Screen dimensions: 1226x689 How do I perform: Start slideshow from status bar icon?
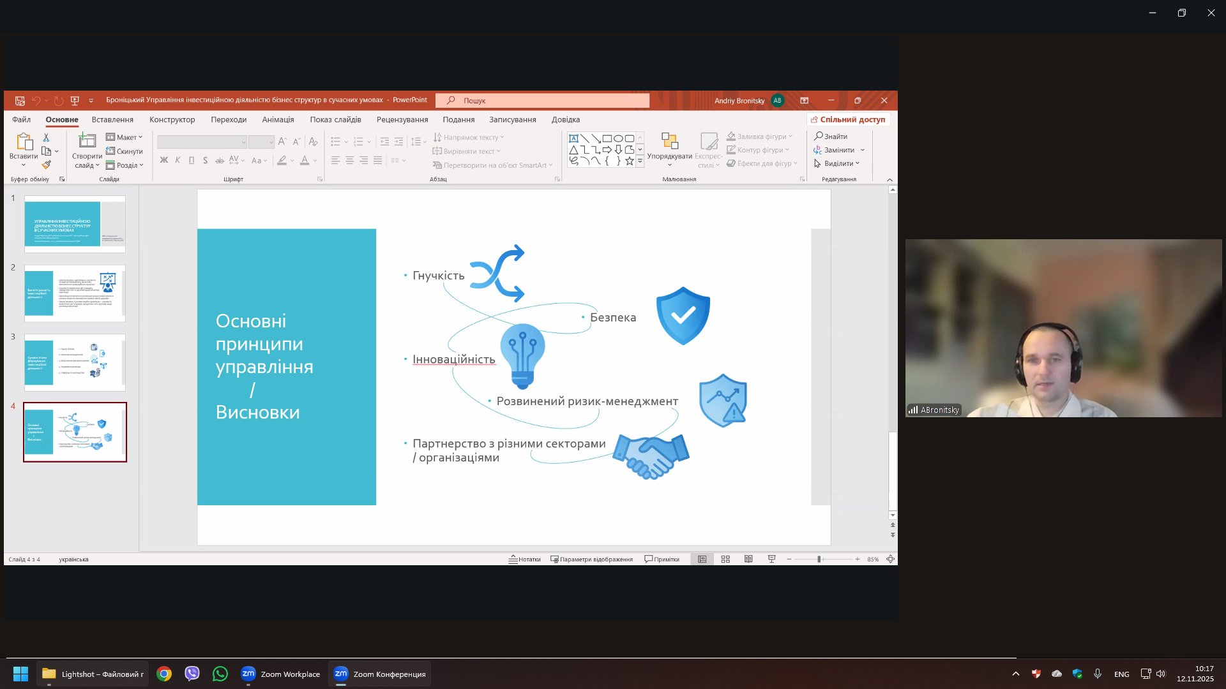[x=771, y=559]
